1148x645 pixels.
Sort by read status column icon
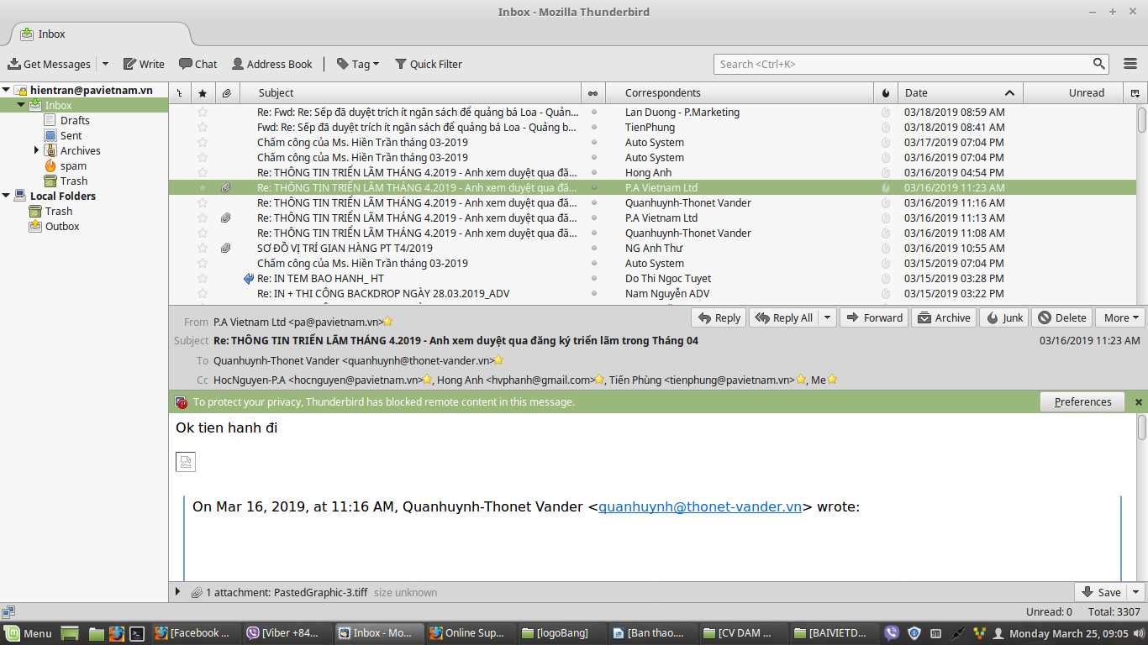coord(593,92)
